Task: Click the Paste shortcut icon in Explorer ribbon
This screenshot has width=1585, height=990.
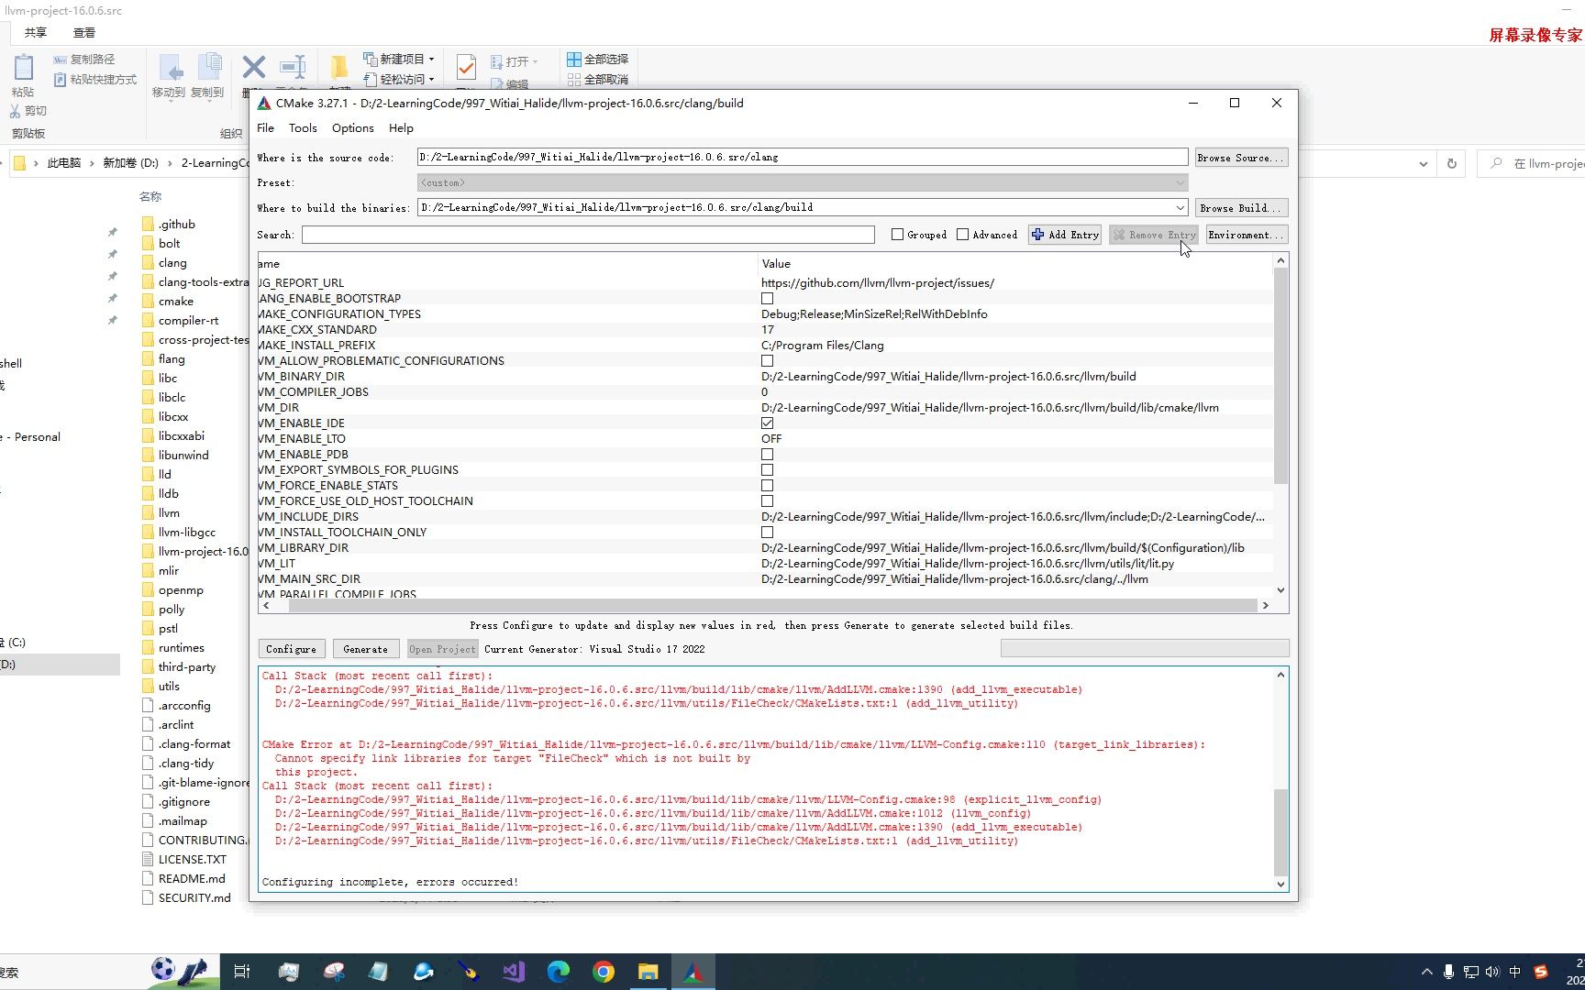Action: click(60, 80)
